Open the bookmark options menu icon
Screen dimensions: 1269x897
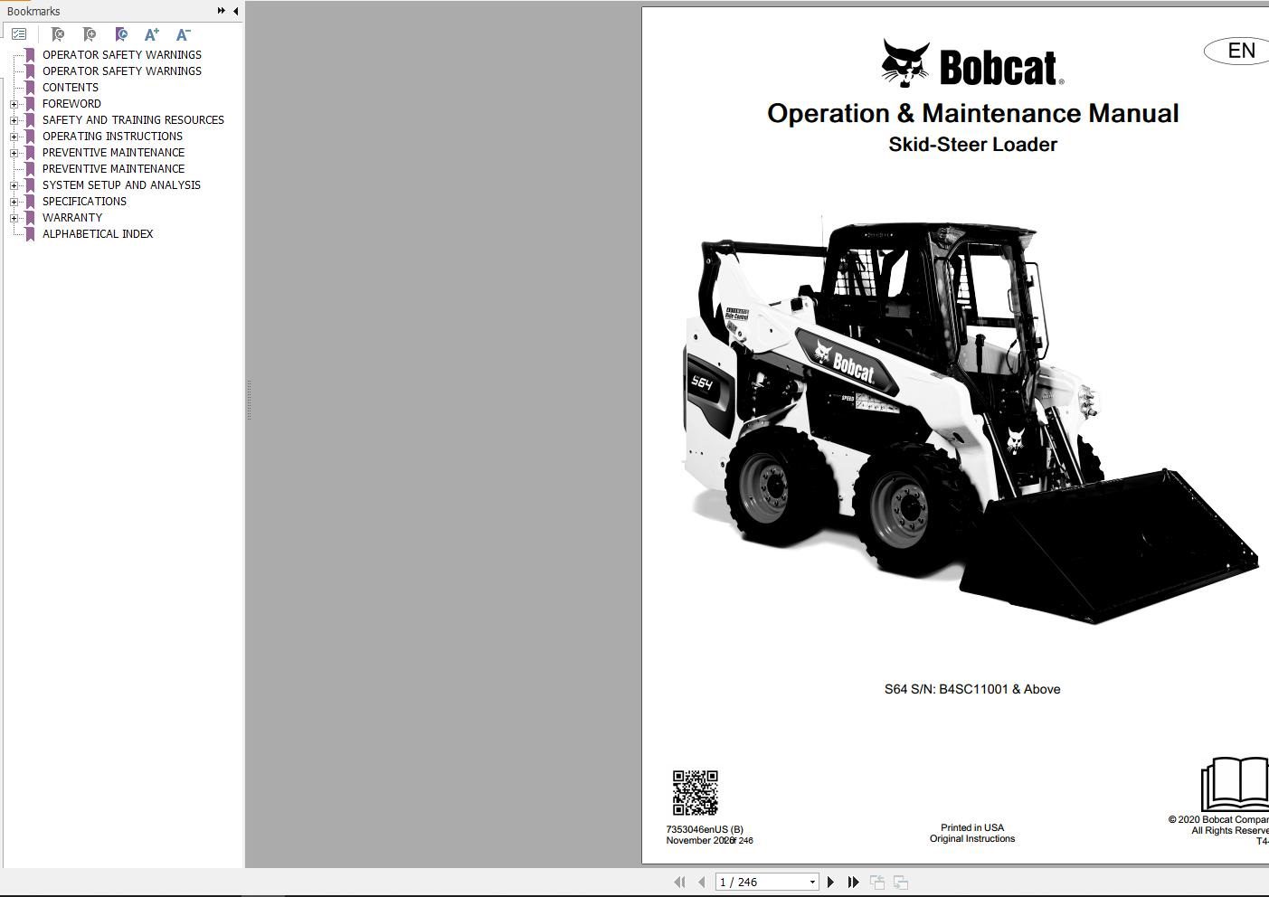tap(19, 33)
